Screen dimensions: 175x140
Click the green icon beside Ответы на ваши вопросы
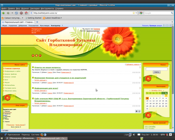pyautogui.click(x=33, y=67)
